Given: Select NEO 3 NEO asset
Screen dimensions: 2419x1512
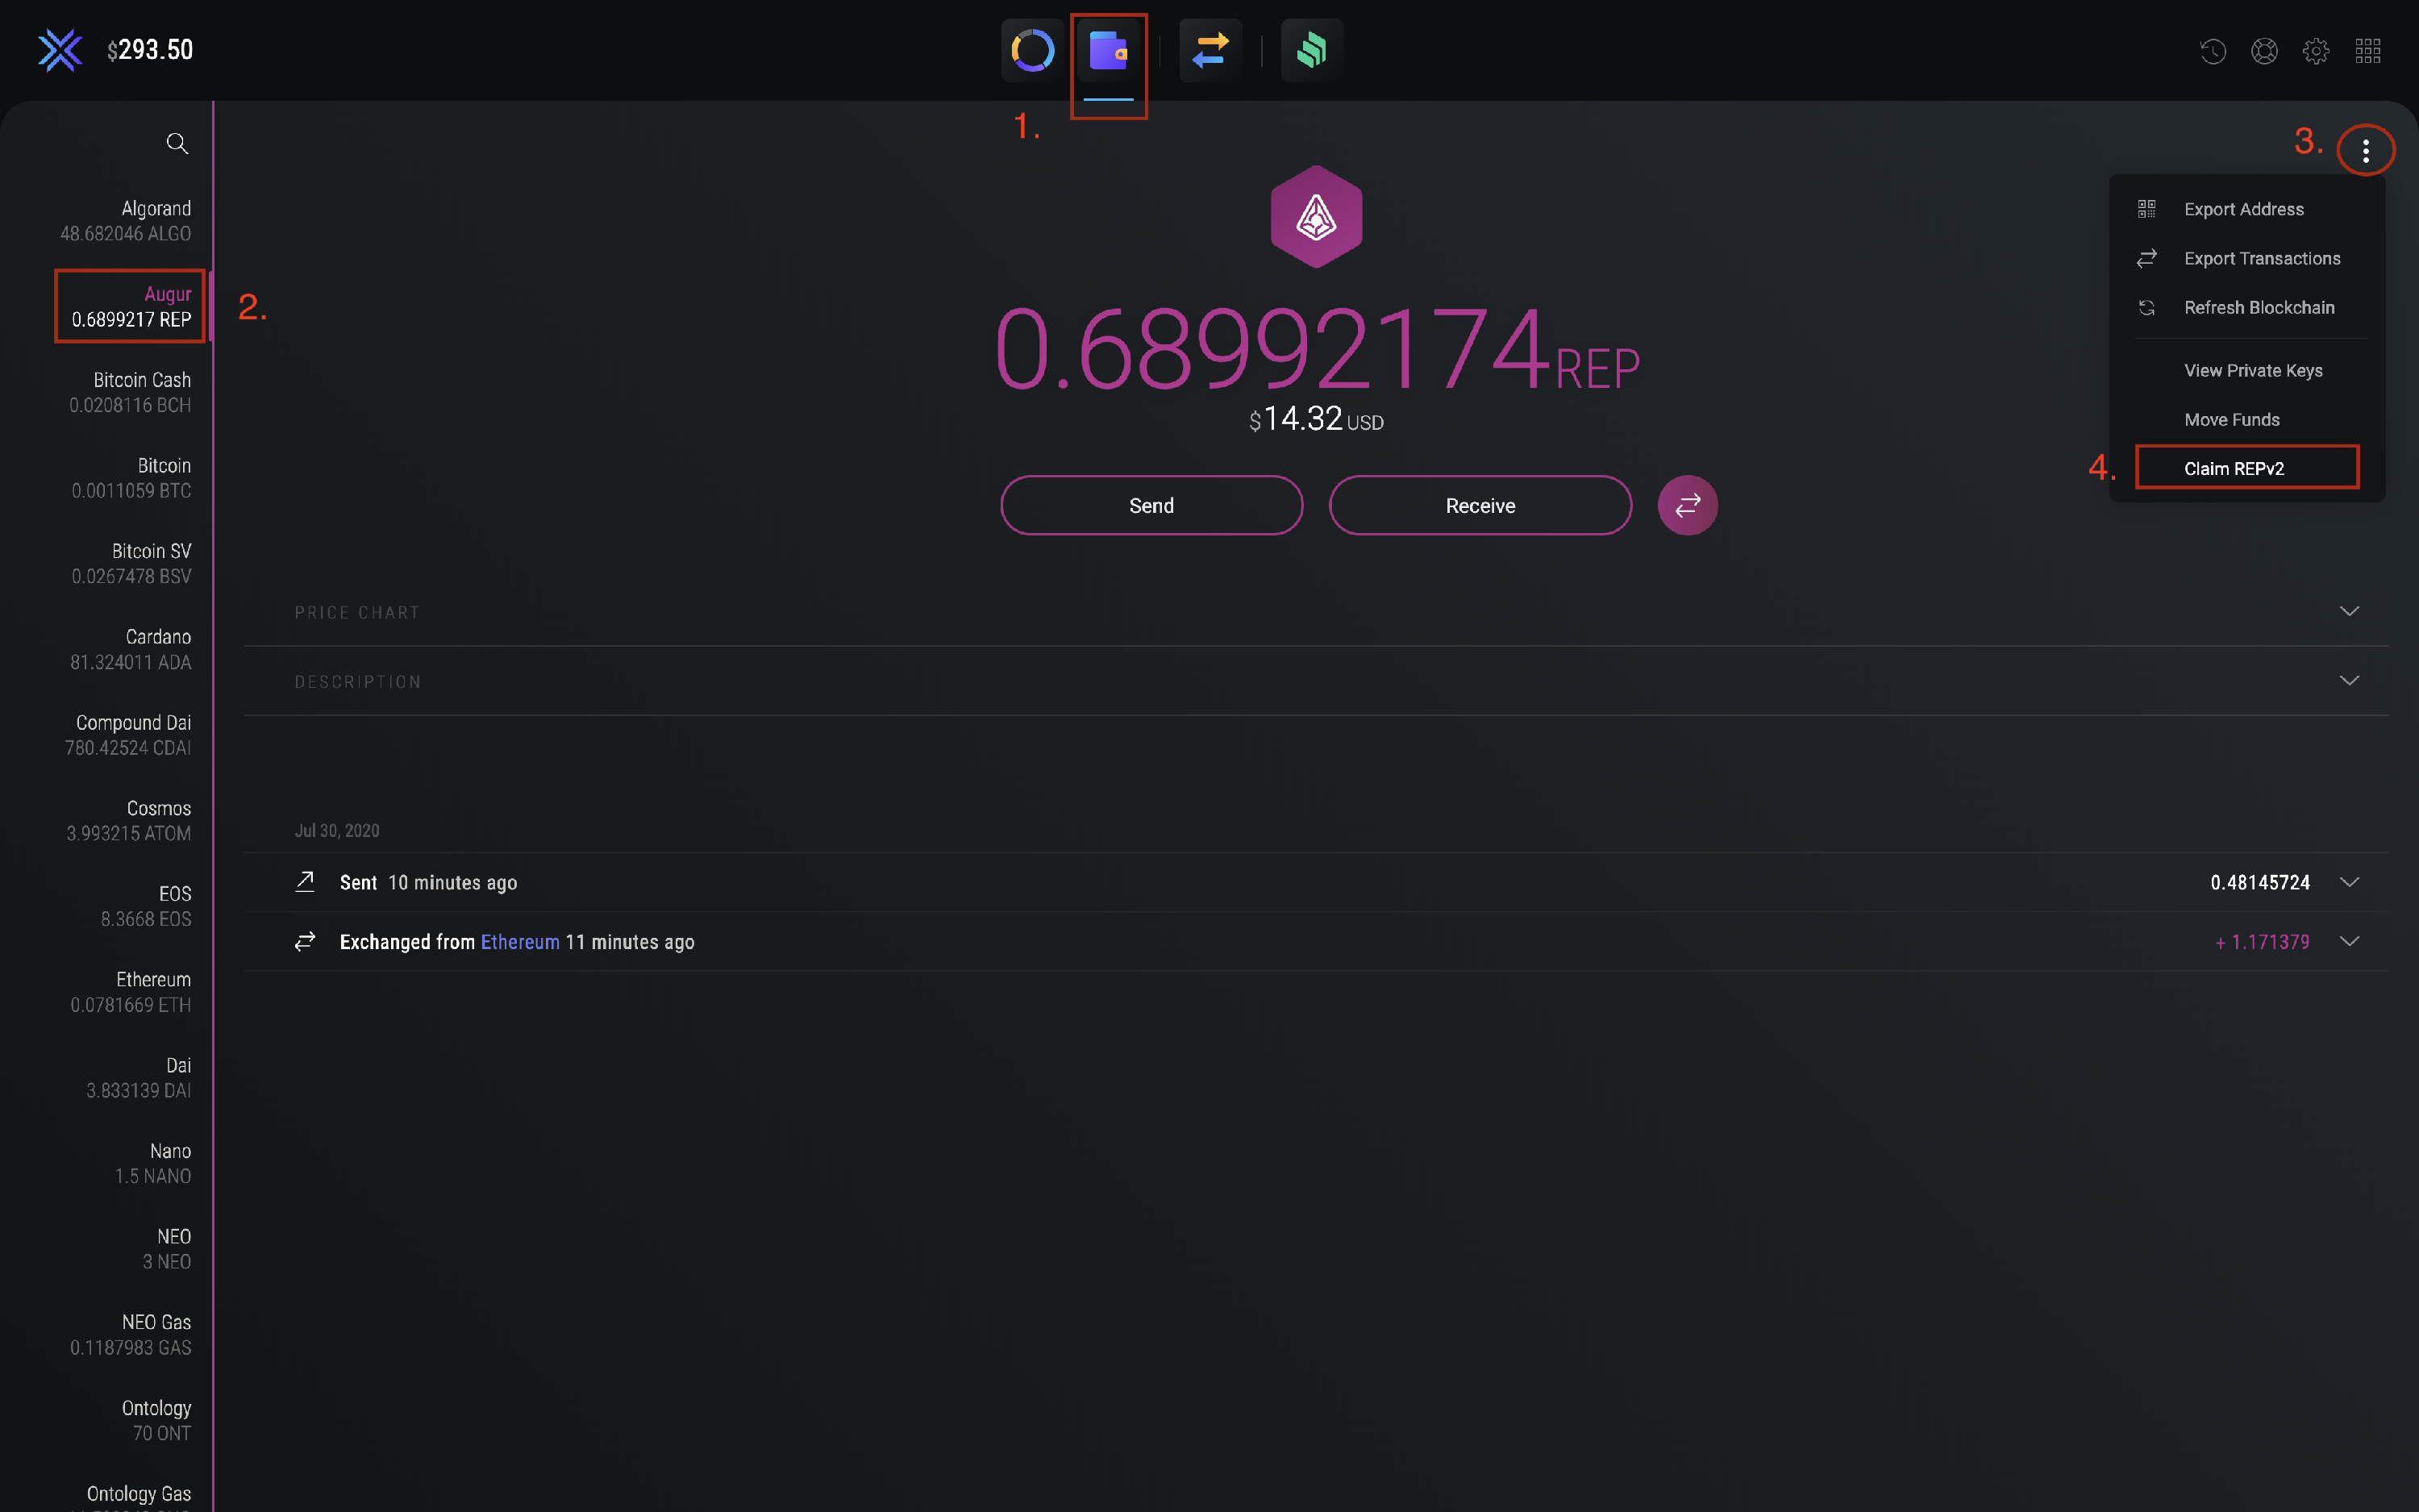Looking at the screenshot, I should pos(166,1249).
